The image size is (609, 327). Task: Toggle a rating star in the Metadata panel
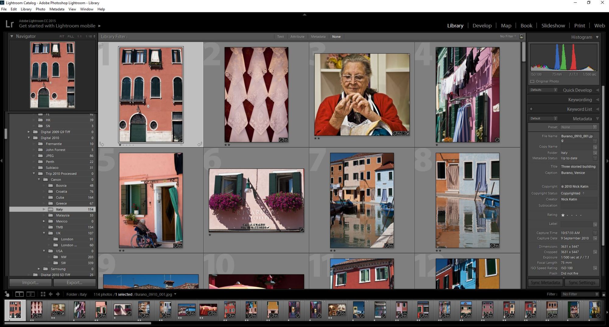pyautogui.click(x=563, y=215)
